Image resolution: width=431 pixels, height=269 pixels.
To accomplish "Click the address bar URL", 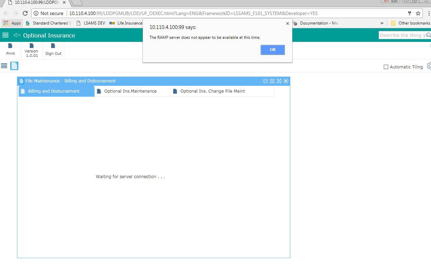I will 193,13.
